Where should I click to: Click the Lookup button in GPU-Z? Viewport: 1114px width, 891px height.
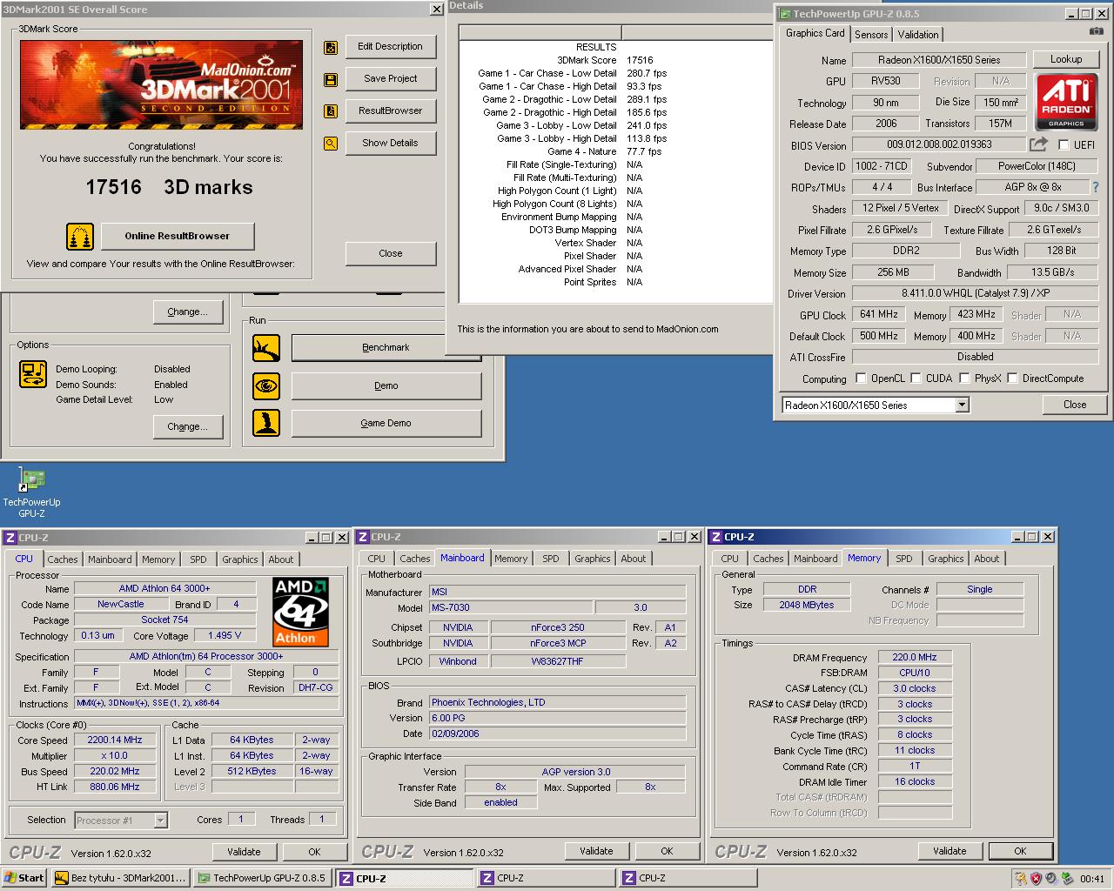tap(1066, 58)
